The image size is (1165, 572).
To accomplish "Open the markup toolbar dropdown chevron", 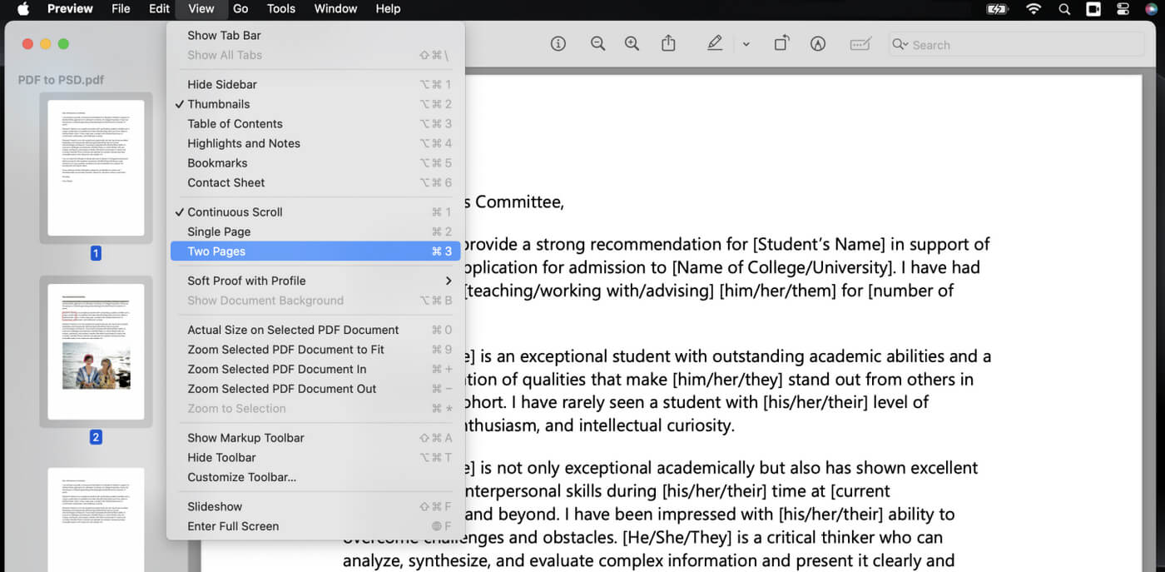I will tap(746, 43).
